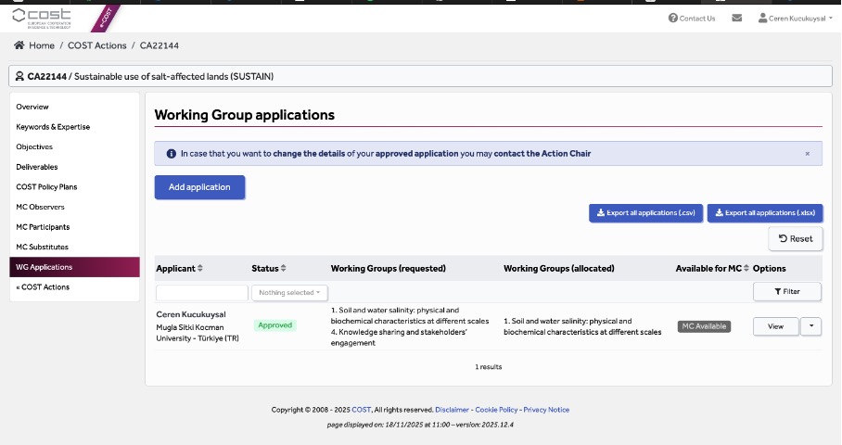Viewport: 842px width, 445px height.
Task: Export all applications as .xlsx
Action: tap(764, 213)
